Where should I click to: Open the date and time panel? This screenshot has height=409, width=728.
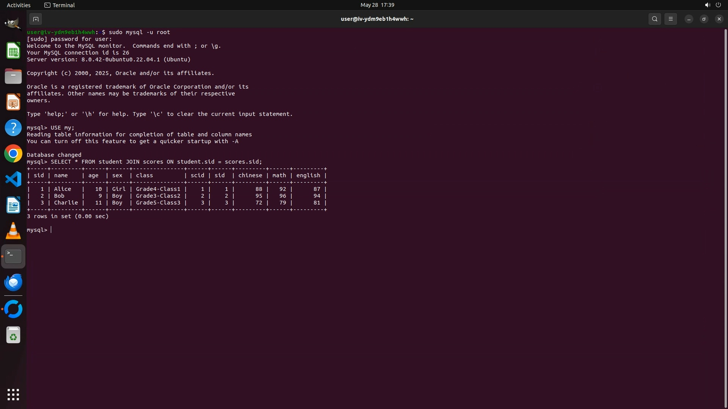[377, 5]
